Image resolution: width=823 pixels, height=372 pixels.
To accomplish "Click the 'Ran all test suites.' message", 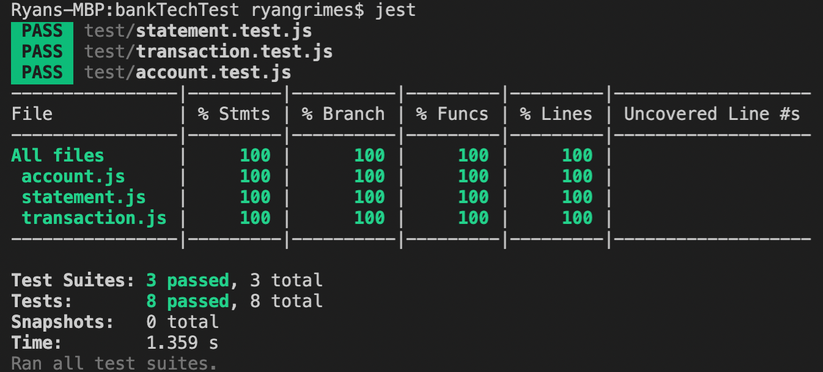I will (x=114, y=363).
